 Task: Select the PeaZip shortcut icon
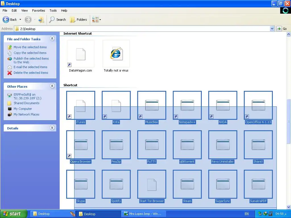(x=116, y=145)
